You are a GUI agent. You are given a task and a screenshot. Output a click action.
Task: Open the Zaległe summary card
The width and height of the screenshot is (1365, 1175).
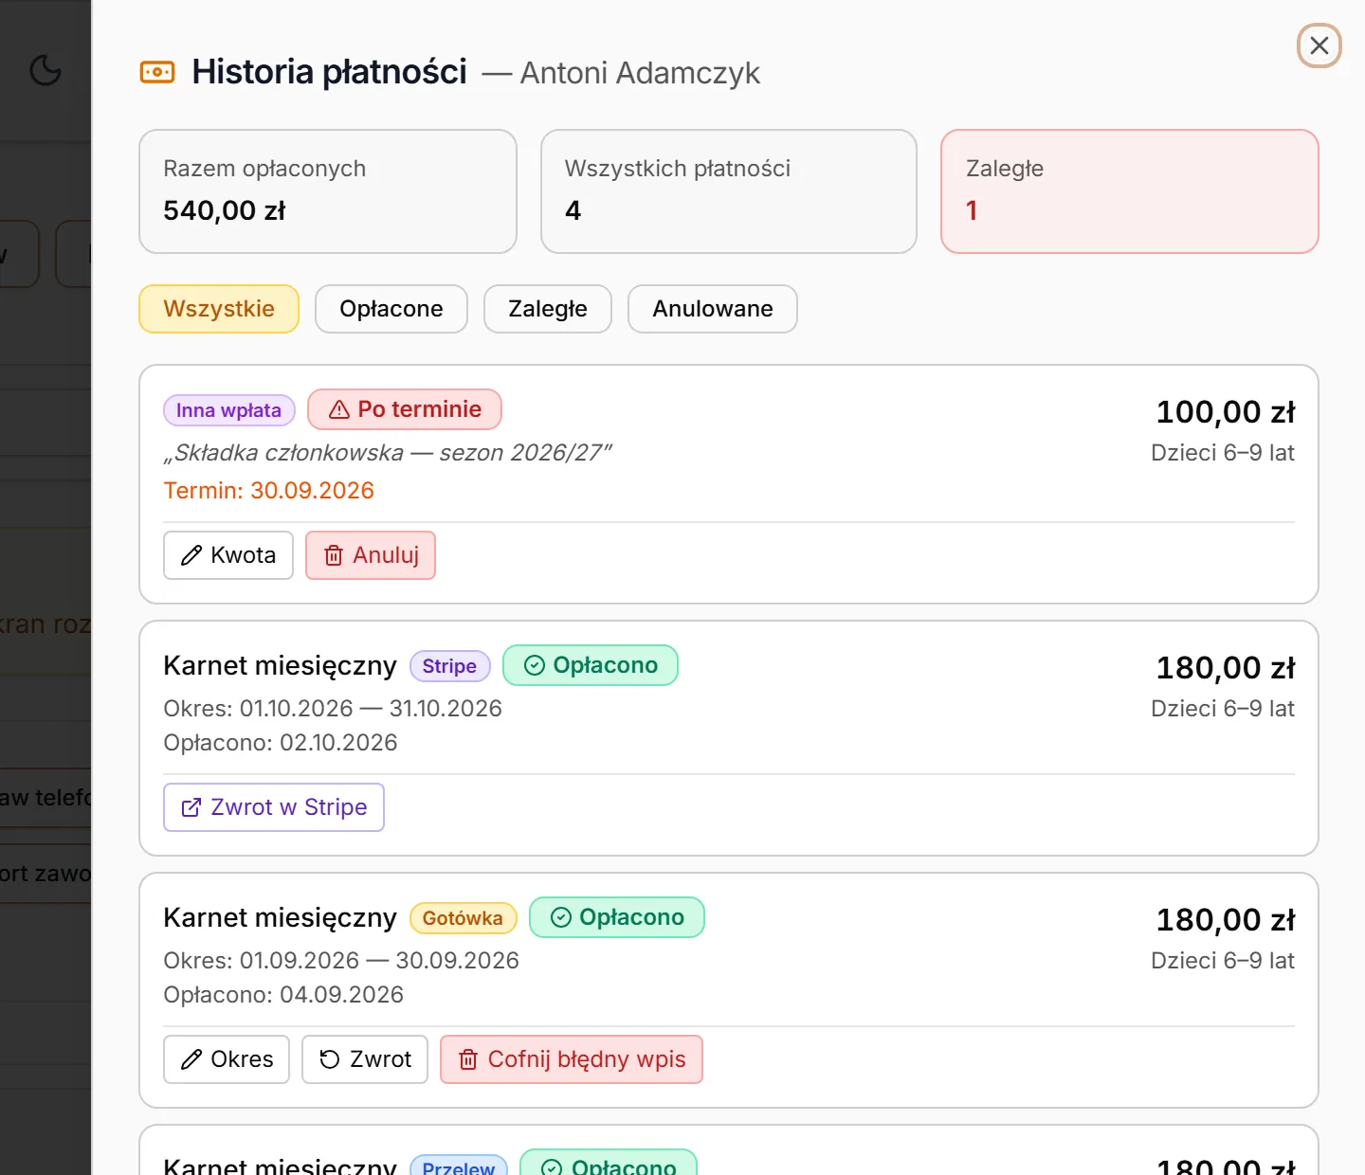pyautogui.click(x=1130, y=191)
